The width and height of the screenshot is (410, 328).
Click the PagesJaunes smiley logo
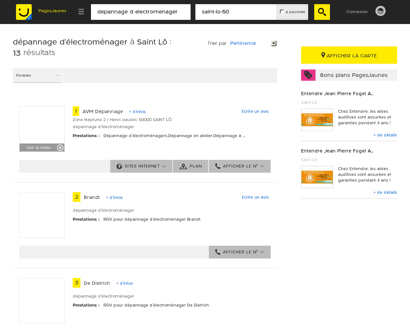24,12
